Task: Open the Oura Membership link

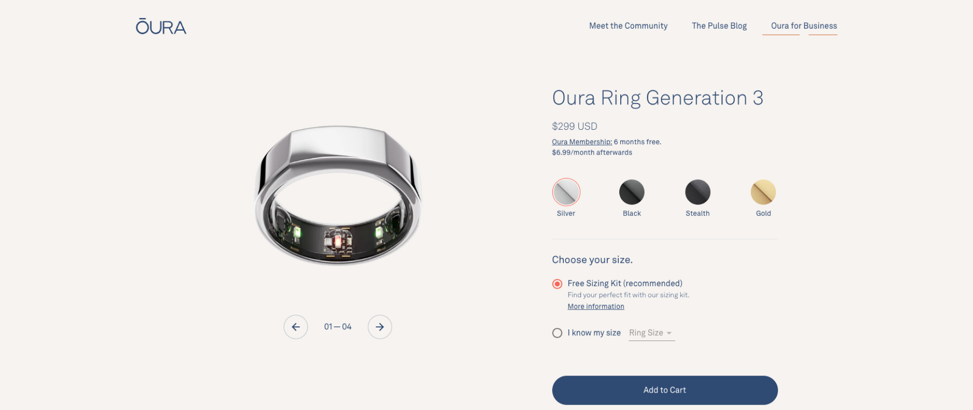Action: click(x=582, y=142)
